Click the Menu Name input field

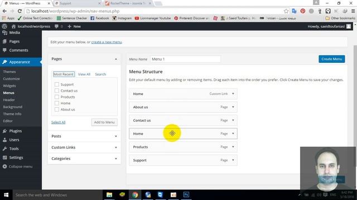pos(185,59)
